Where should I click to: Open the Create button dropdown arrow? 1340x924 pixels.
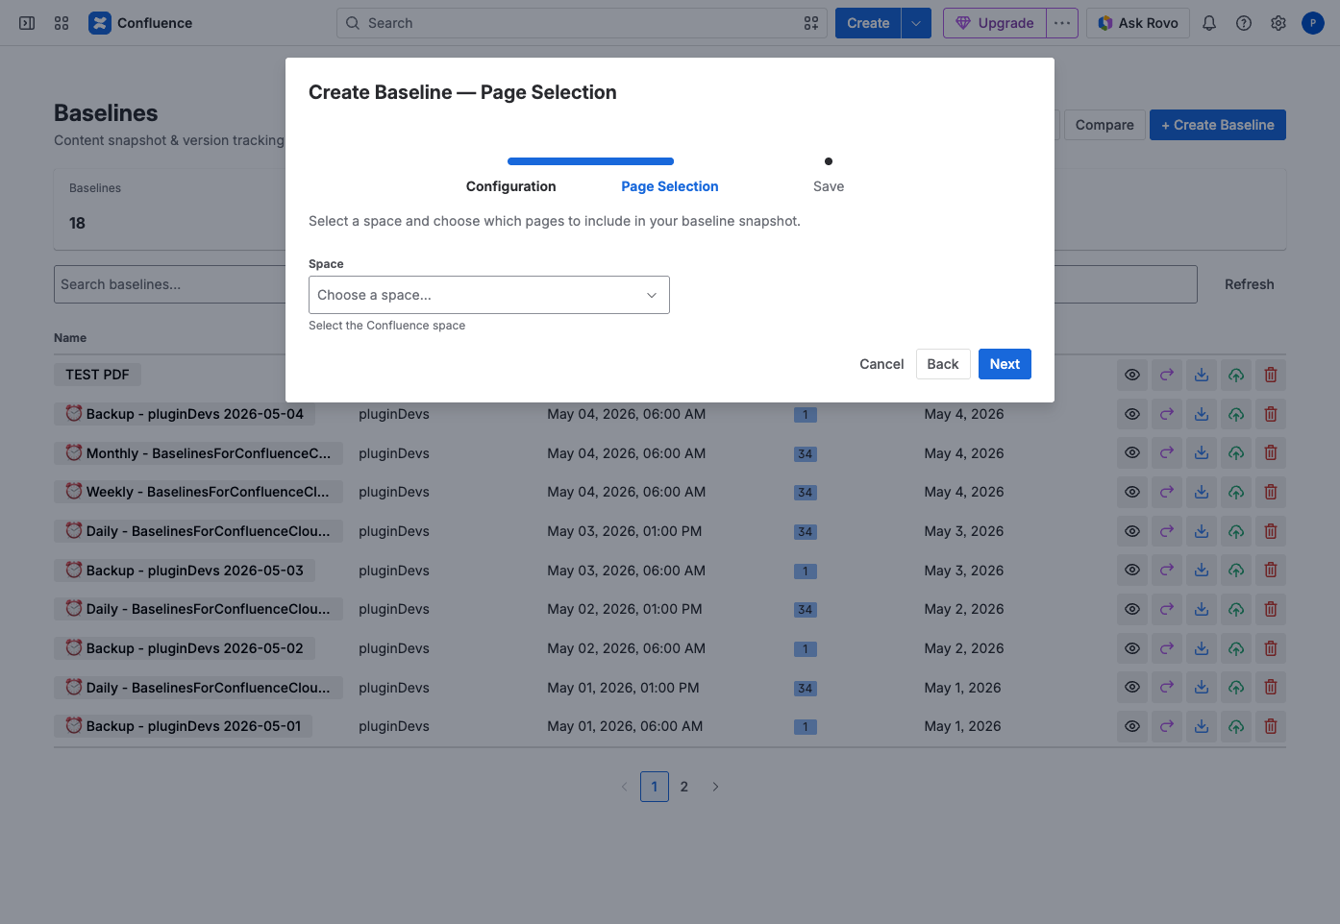coord(916,23)
